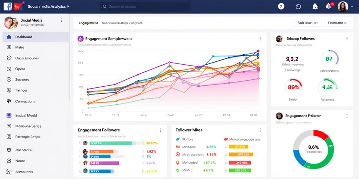Click the Dashboard home icon
The width and height of the screenshot is (359, 179).
[9, 37]
